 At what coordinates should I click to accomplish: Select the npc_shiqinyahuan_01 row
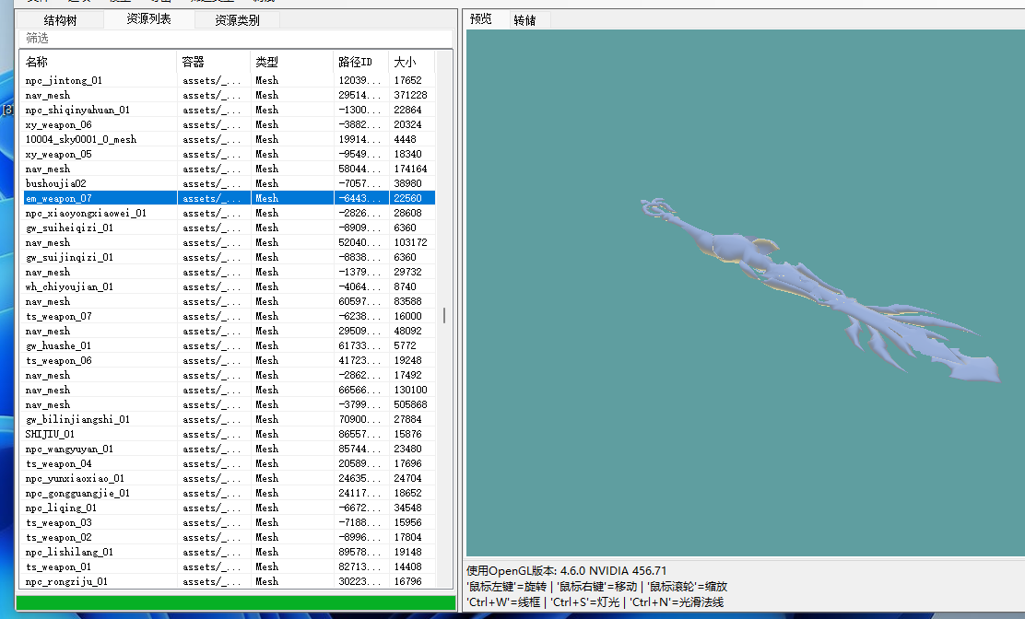(230, 110)
